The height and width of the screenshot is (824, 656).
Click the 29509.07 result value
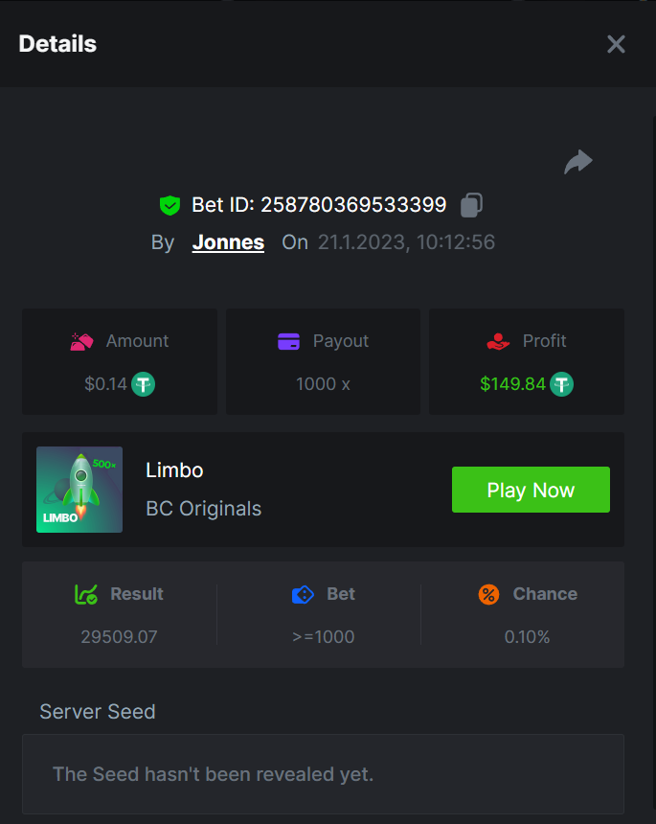point(120,636)
